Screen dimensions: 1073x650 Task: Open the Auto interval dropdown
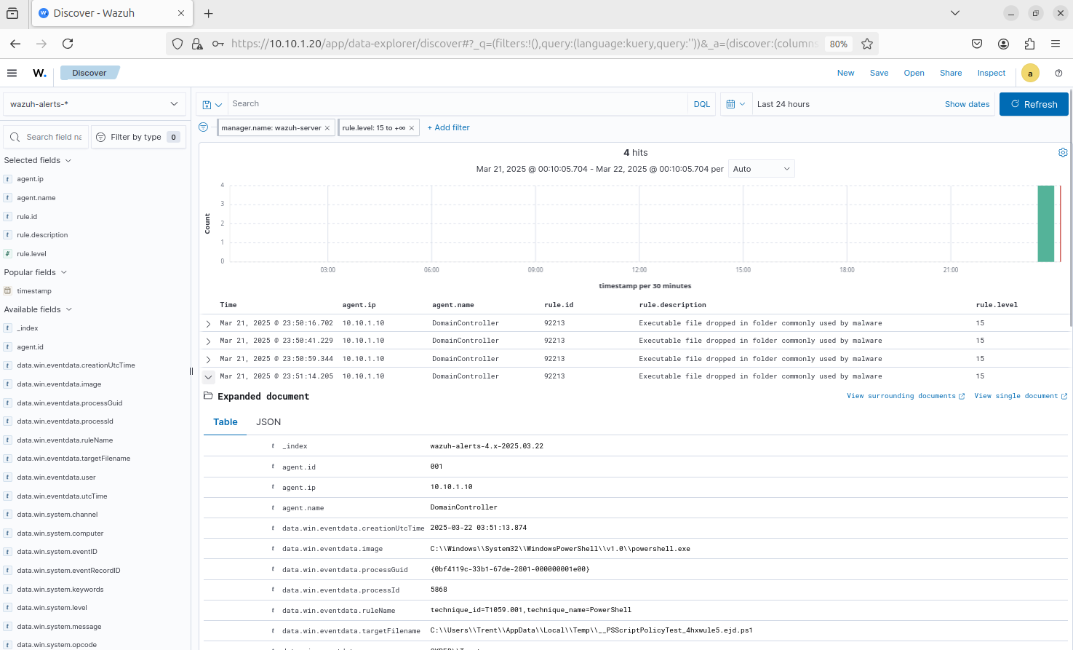(x=761, y=169)
